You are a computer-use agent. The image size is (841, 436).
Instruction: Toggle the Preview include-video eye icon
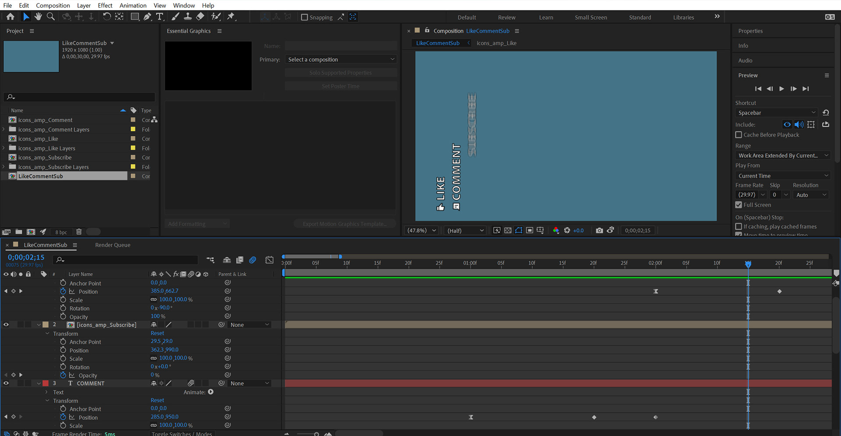(x=787, y=124)
